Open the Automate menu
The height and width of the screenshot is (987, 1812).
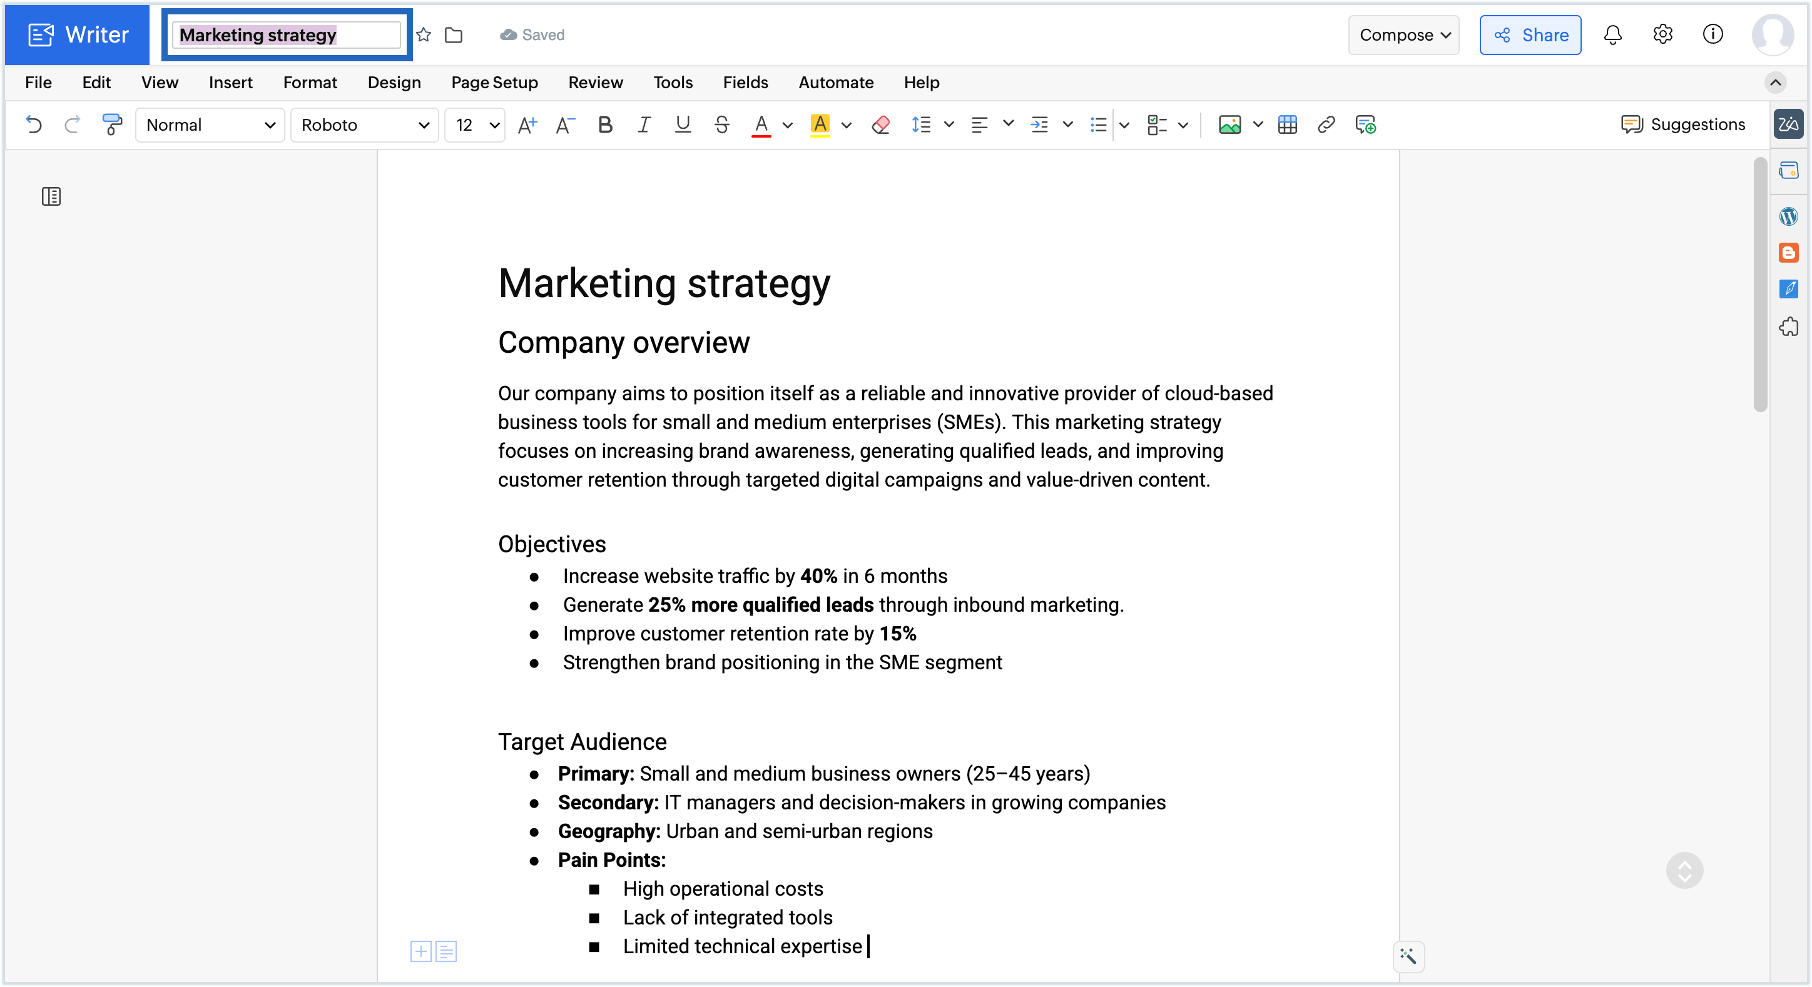coord(836,83)
